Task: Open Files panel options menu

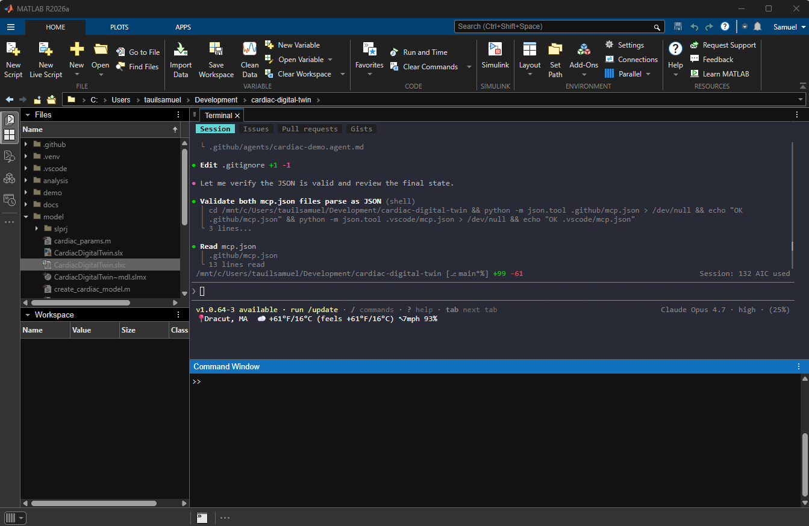Action: pyautogui.click(x=178, y=114)
